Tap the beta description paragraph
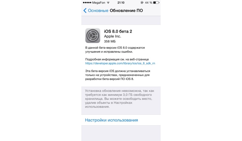 click(115, 50)
